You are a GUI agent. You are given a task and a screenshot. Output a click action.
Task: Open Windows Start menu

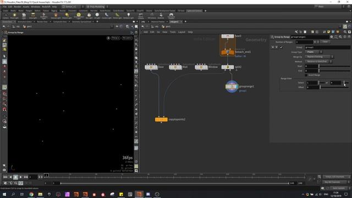tap(4, 194)
